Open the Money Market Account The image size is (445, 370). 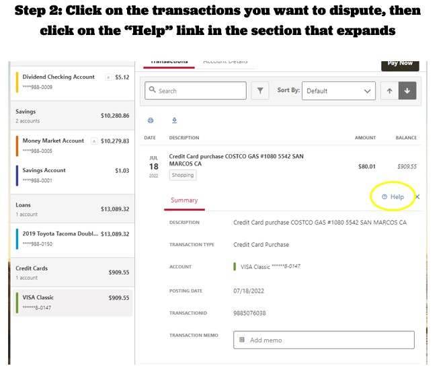pyautogui.click(x=73, y=145)
